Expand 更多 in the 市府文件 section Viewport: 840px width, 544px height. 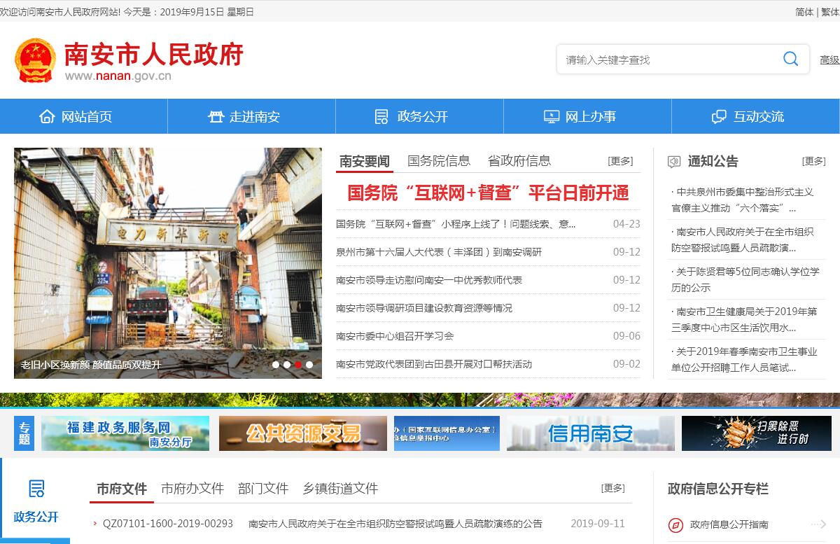(612, 488)
